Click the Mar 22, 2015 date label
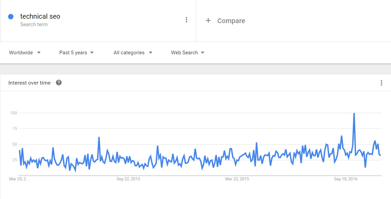Screen dimensions: 391x199 coord(237,179)
